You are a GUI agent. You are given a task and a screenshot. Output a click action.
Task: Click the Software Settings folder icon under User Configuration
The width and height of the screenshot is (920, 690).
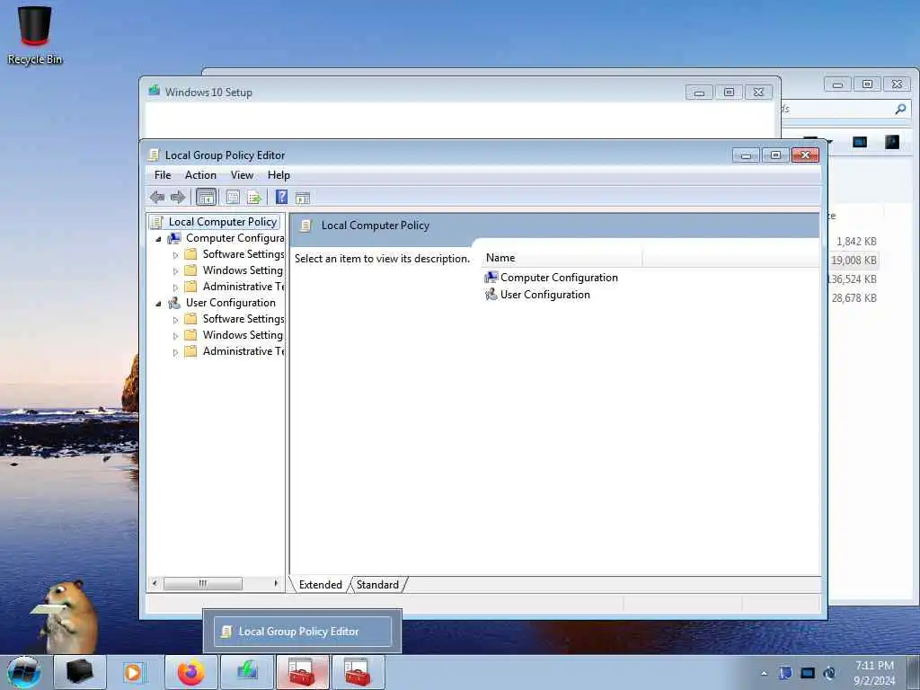click(x=190, y=319)
